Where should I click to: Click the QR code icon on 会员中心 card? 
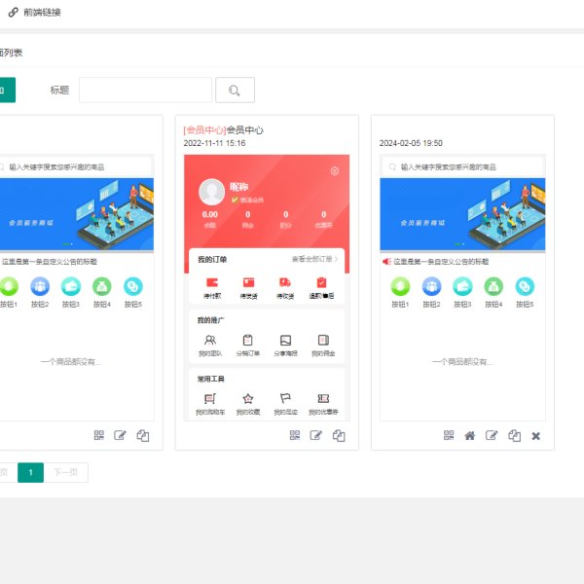[294, 435]
